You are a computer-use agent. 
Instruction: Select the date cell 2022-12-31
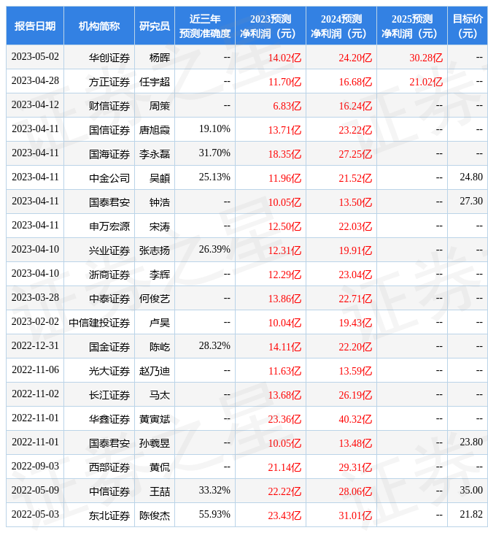click(35, 346)
